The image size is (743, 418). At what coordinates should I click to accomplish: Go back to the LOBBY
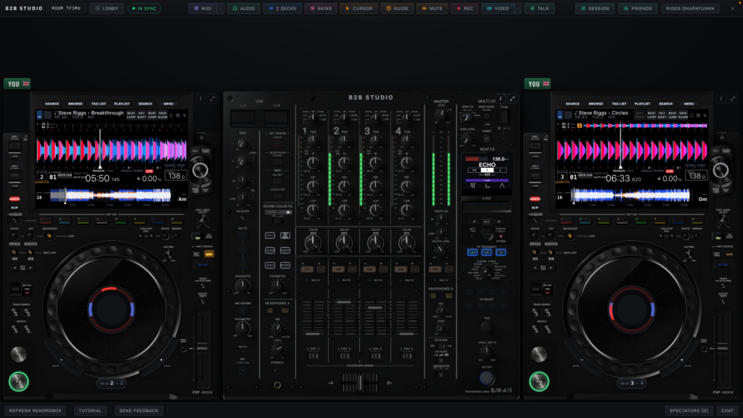pyautogui.click(x=107, y=9)
